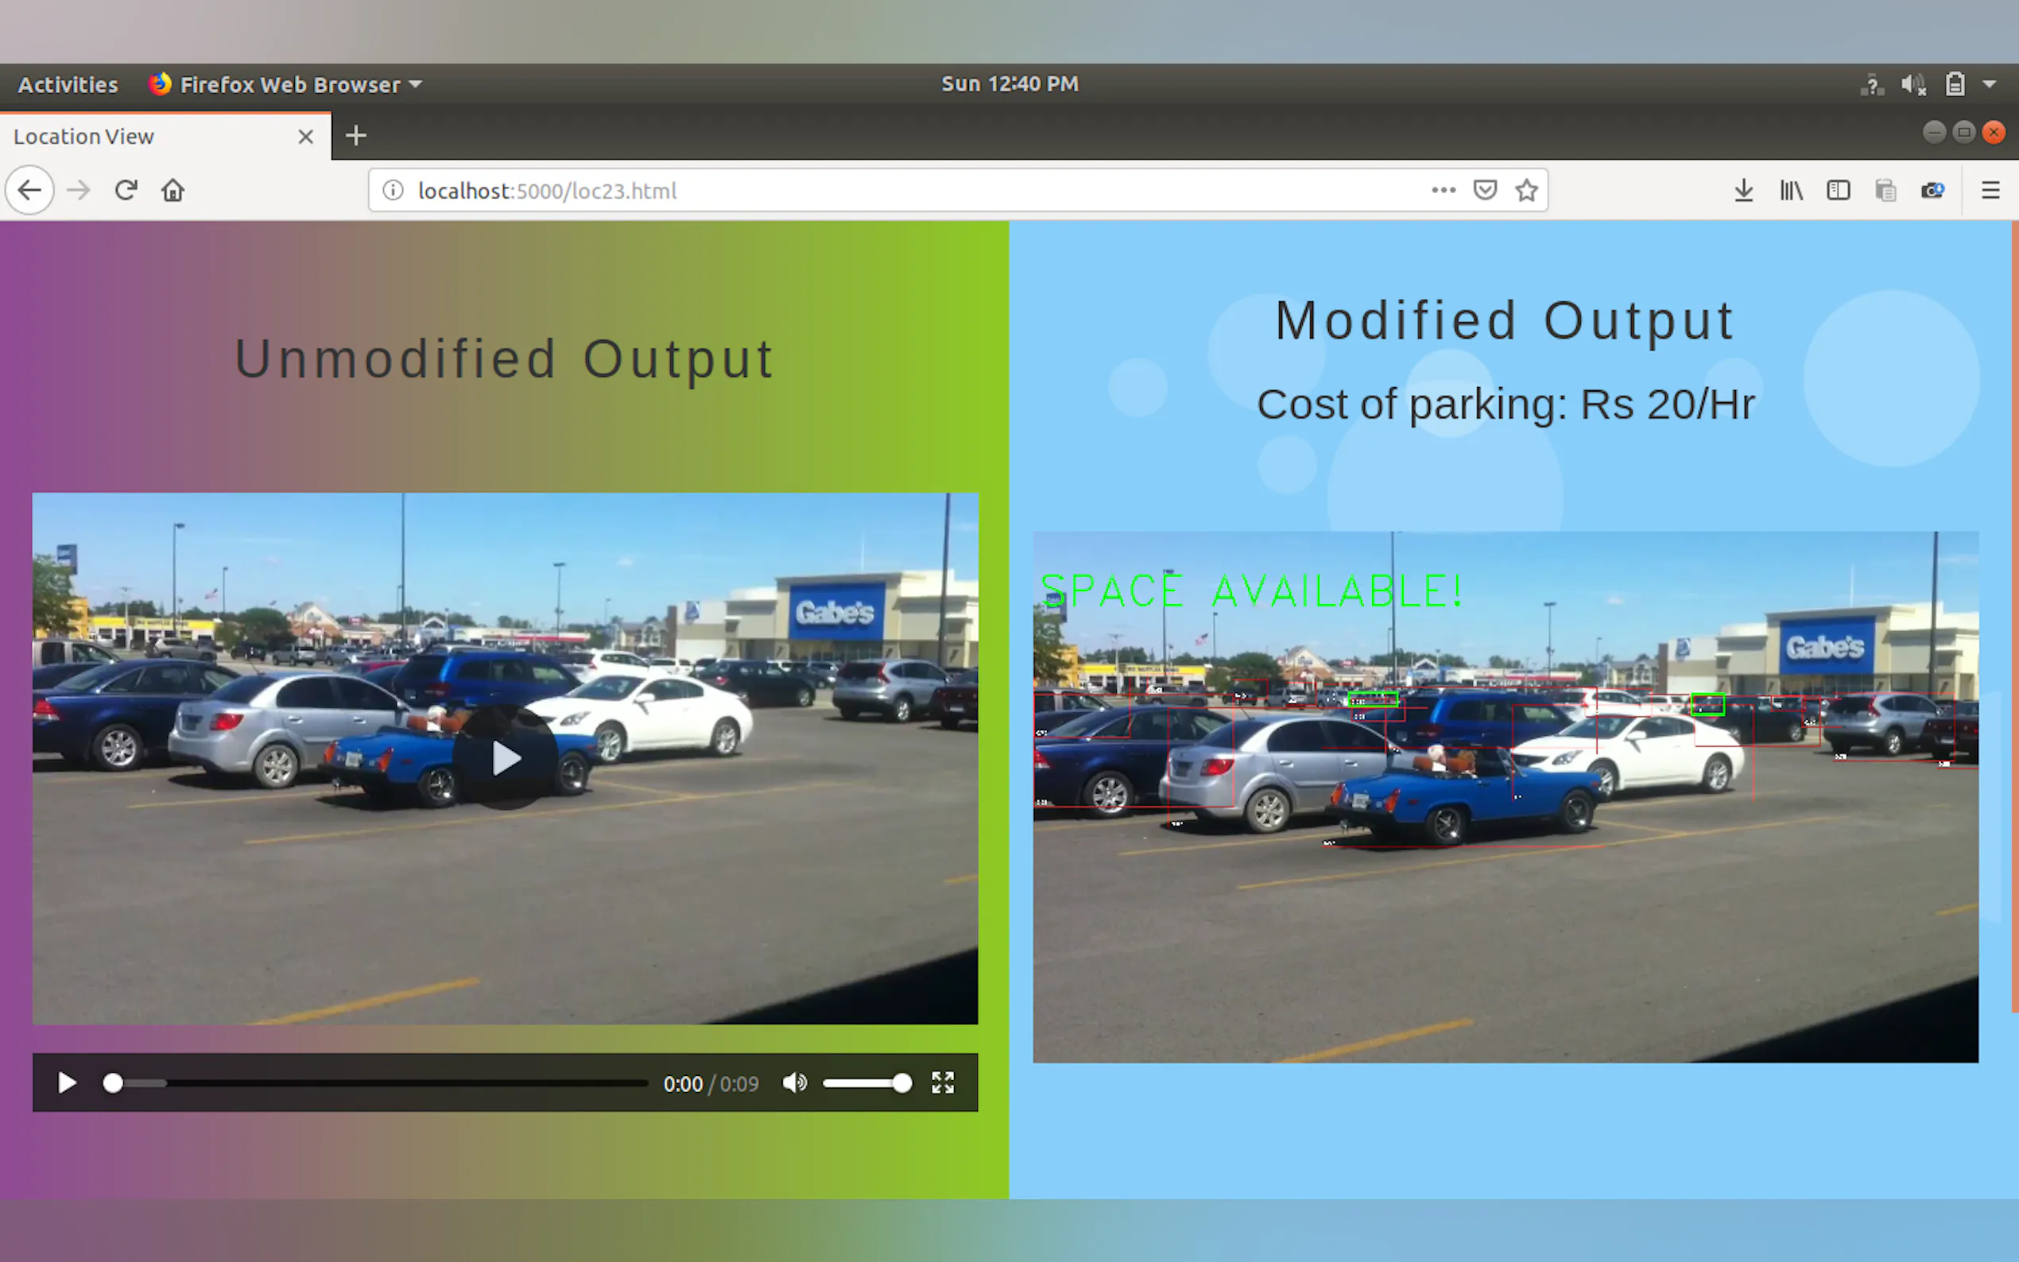2019x1262 pixels.
Task: Open the Downloads panel
Action: (x=1743, y=190)
